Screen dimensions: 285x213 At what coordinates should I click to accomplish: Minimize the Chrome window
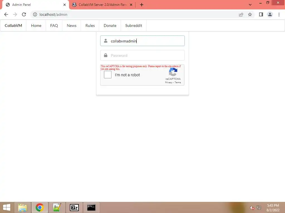260,3
